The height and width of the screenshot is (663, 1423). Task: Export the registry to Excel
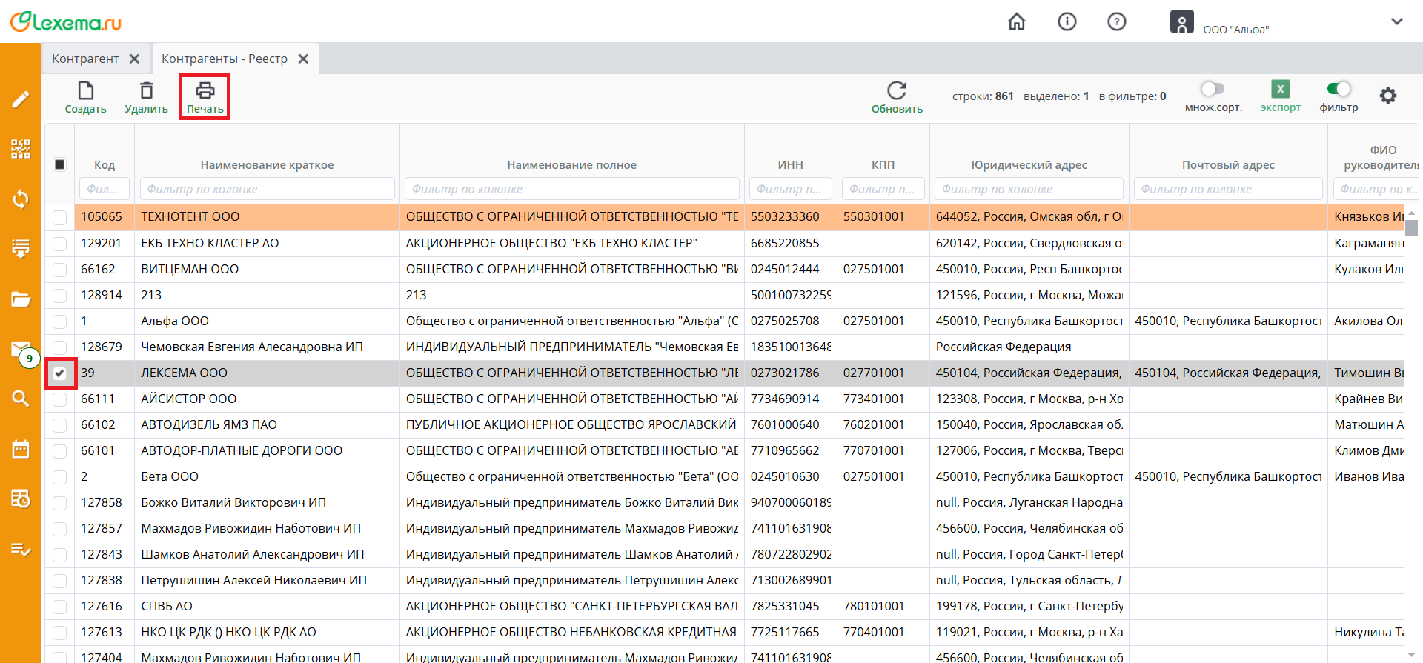point(1280,90)
